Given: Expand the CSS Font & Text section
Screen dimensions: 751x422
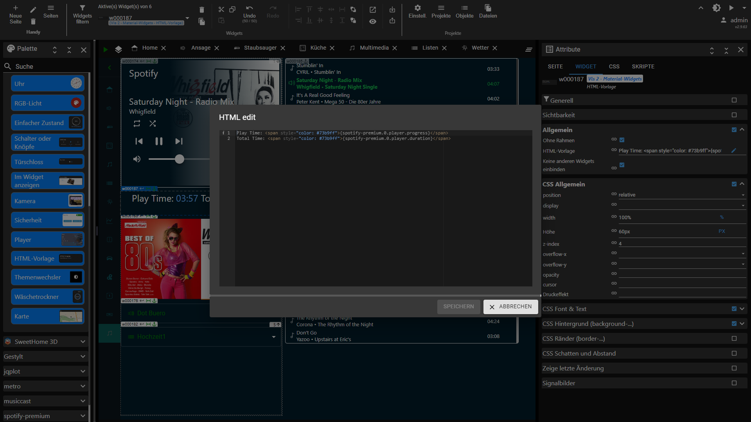Looking at the screenshot, I should tap(742, 309).
